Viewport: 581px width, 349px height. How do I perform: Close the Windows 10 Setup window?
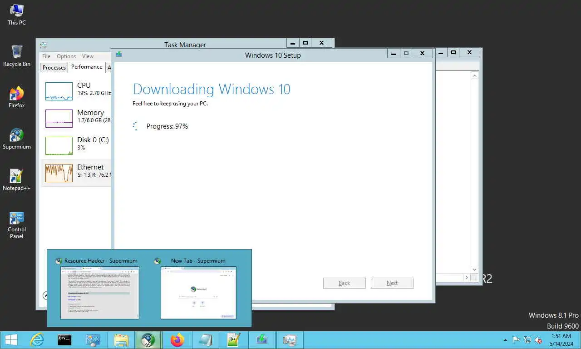pos(423,53)
